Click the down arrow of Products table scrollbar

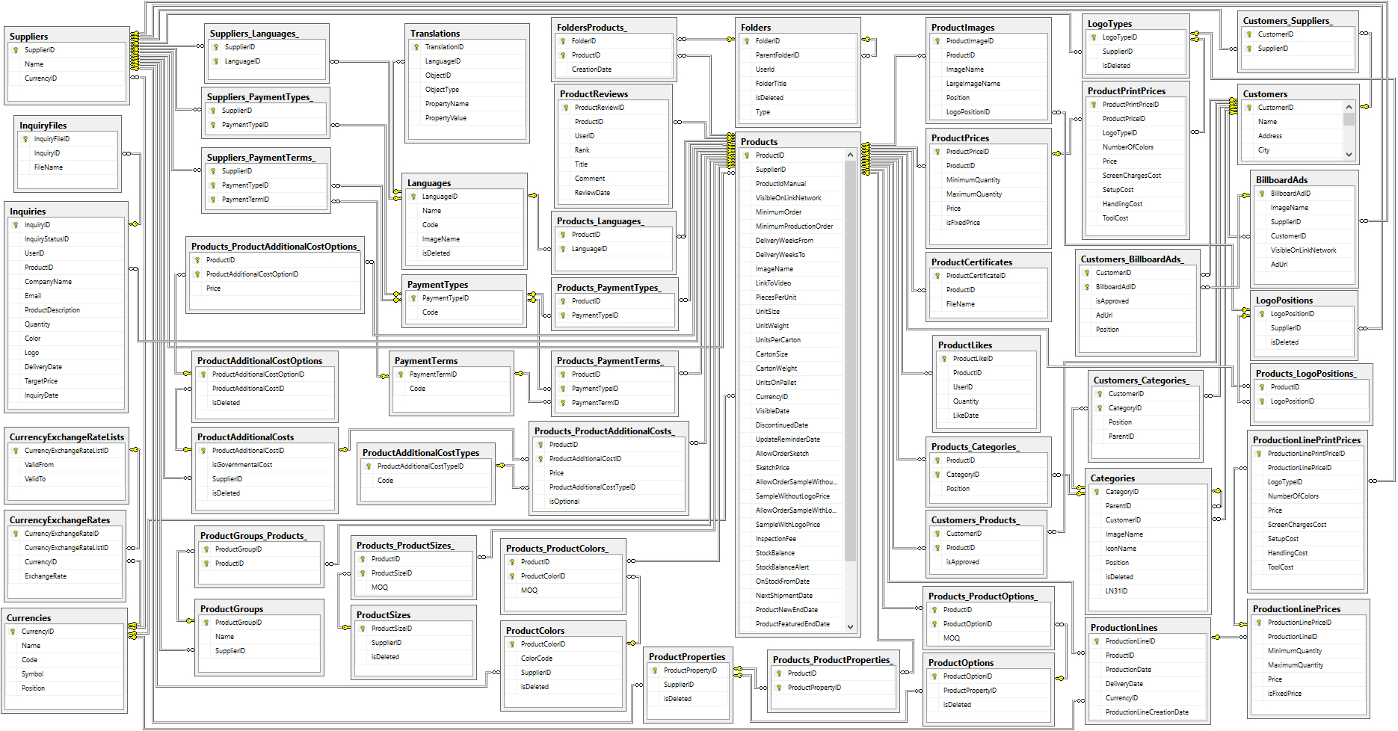click(x=850, y=626)
